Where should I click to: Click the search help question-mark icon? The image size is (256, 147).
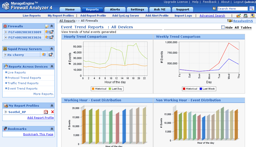[214, 9]
